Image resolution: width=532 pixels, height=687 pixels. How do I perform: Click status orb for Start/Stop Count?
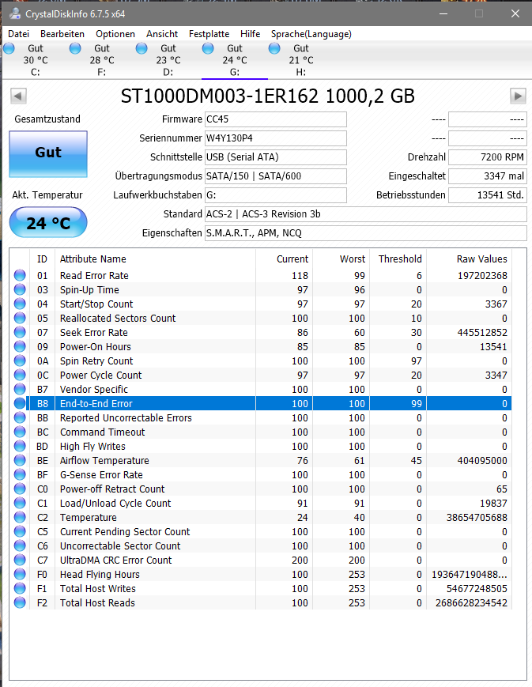tap(20, 304)
